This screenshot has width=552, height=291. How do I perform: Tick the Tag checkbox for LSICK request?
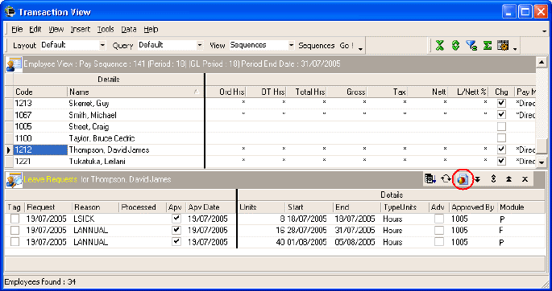(x=15, y=219)
